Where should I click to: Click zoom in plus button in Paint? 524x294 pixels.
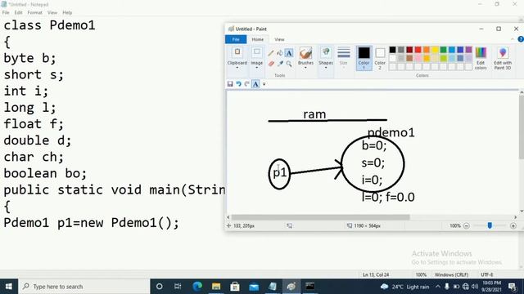click(x=513, y=226)
